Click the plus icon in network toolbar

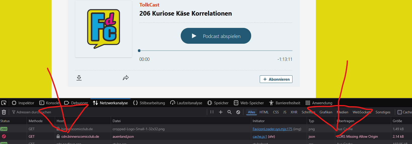pos(221,112)
